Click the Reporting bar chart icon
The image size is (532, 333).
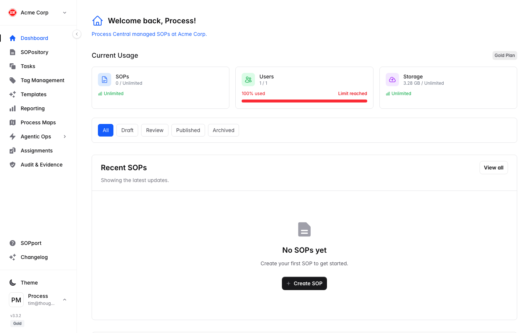13,108
